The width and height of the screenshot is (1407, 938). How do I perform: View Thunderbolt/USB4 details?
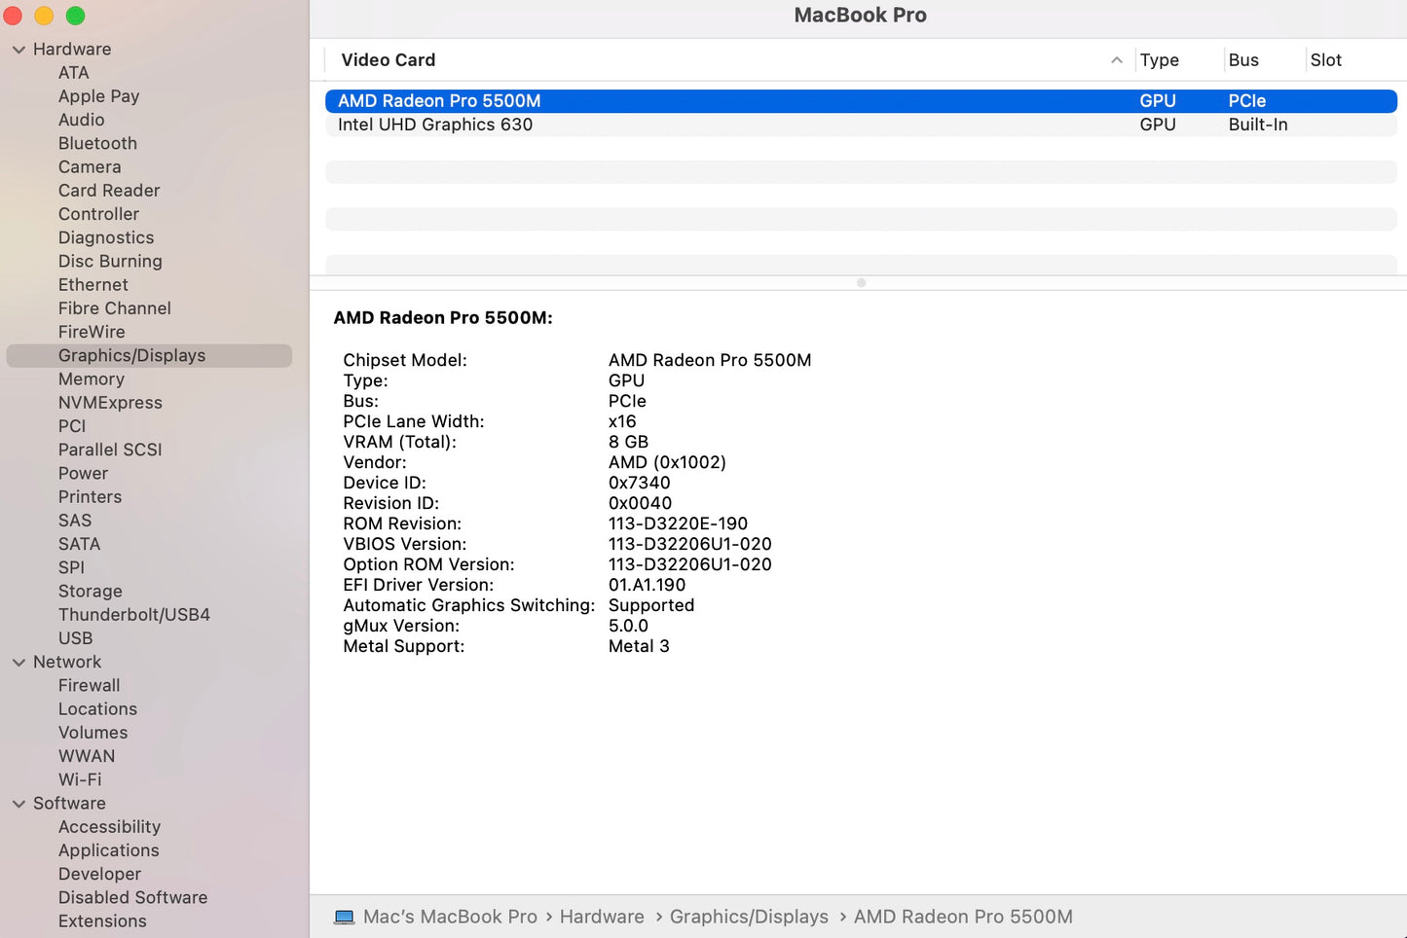click(134, 614)
